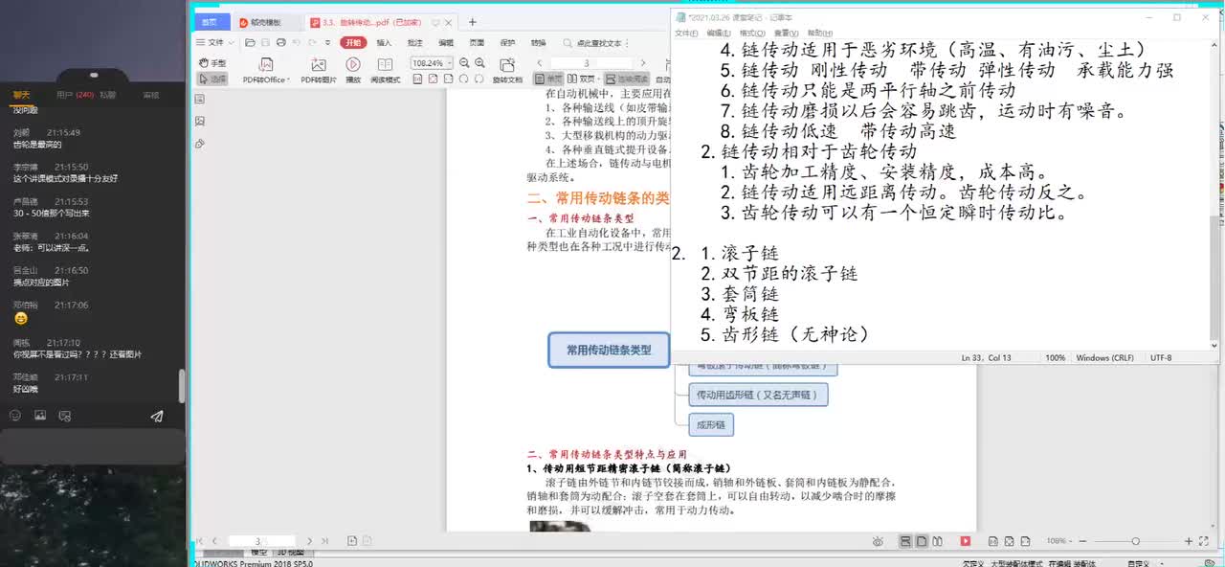Open Notepad 格式(O) menu

(x=750, y=33)
